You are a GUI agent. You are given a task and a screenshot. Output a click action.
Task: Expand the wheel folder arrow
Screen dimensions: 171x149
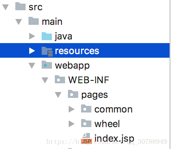pos(72,124)
